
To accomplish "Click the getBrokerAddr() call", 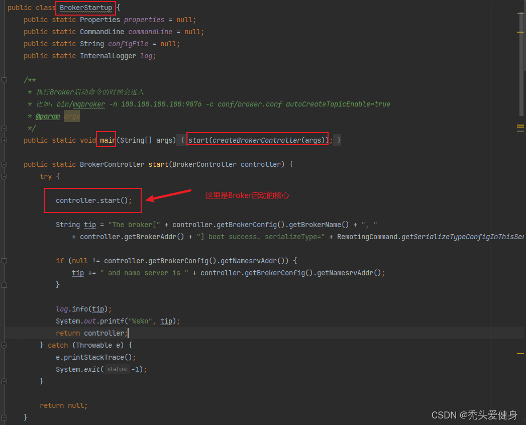I will point(154,237).
